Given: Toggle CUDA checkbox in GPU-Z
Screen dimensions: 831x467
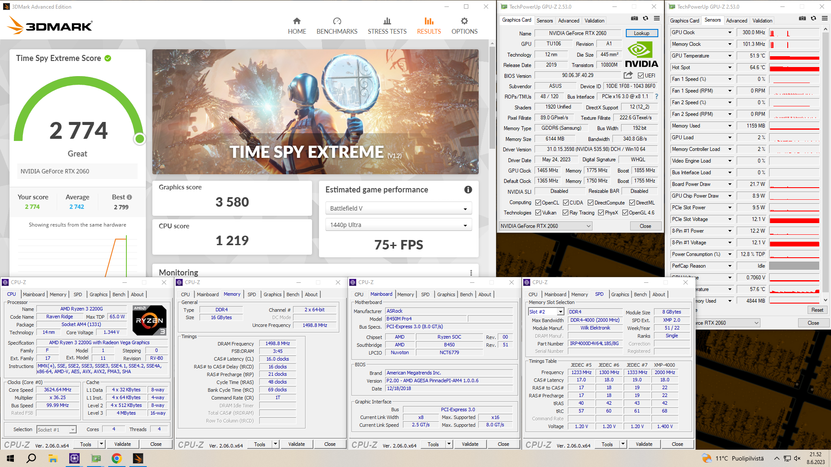Looking at the screenshot, I should click(x=566, y=203).
